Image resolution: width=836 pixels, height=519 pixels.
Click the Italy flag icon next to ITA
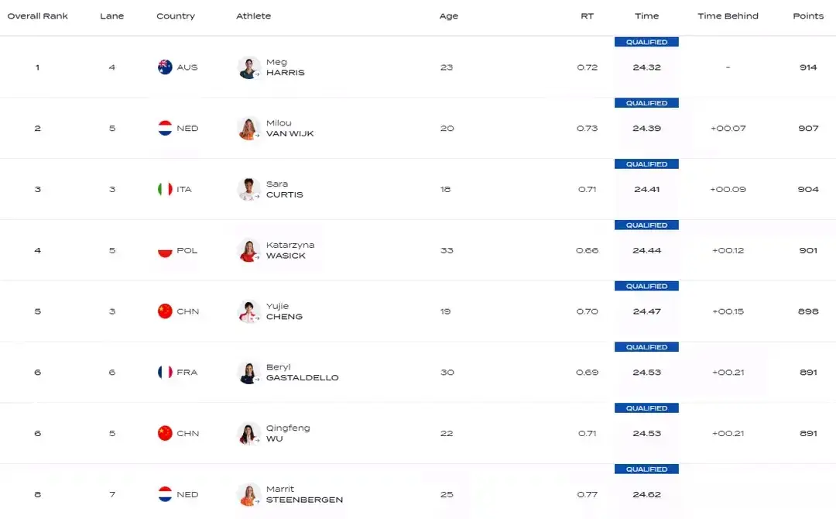click(x=165, y=189)
